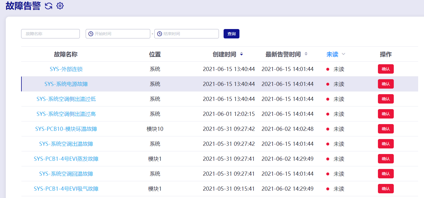Focus the 故障名称 search input field
The image size is (424, 198).
pyautogui.click(x=50, y=34)
